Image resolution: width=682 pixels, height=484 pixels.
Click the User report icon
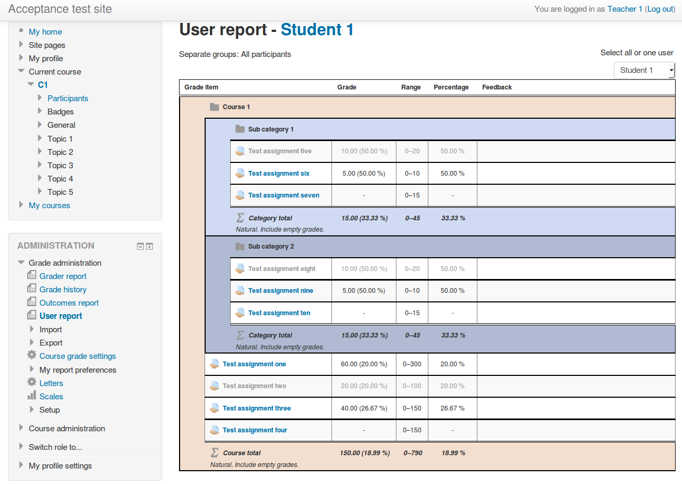[x=32, y=315]
